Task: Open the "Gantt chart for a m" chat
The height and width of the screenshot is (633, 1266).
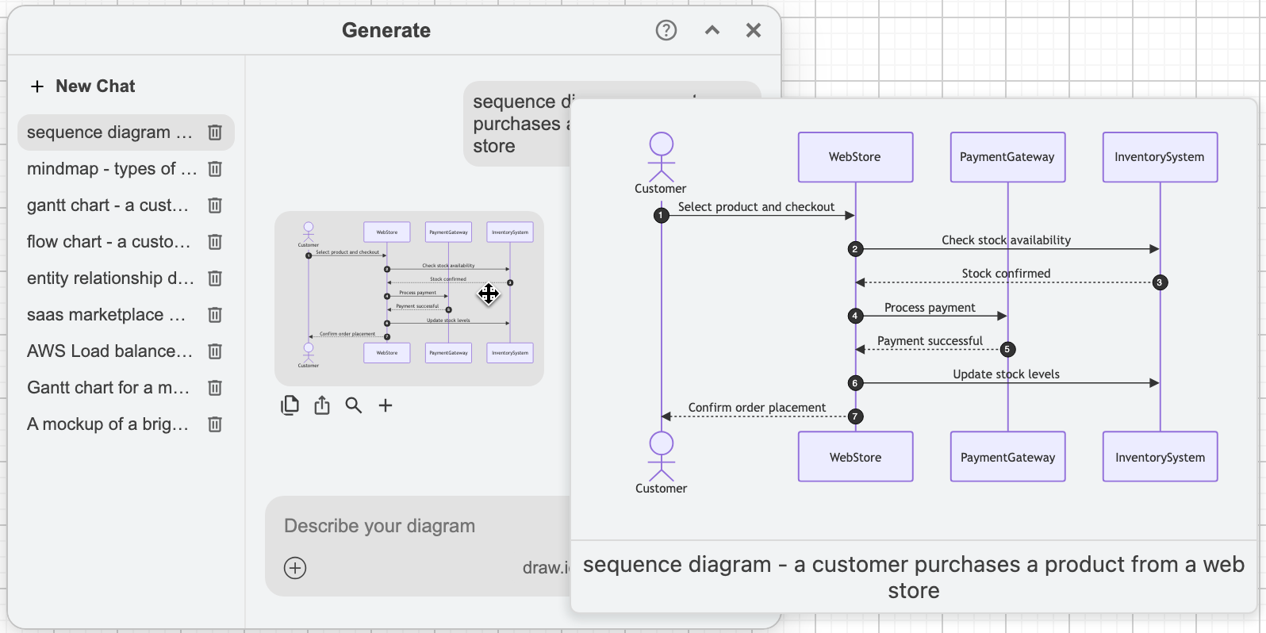Action: pos(108,388)
